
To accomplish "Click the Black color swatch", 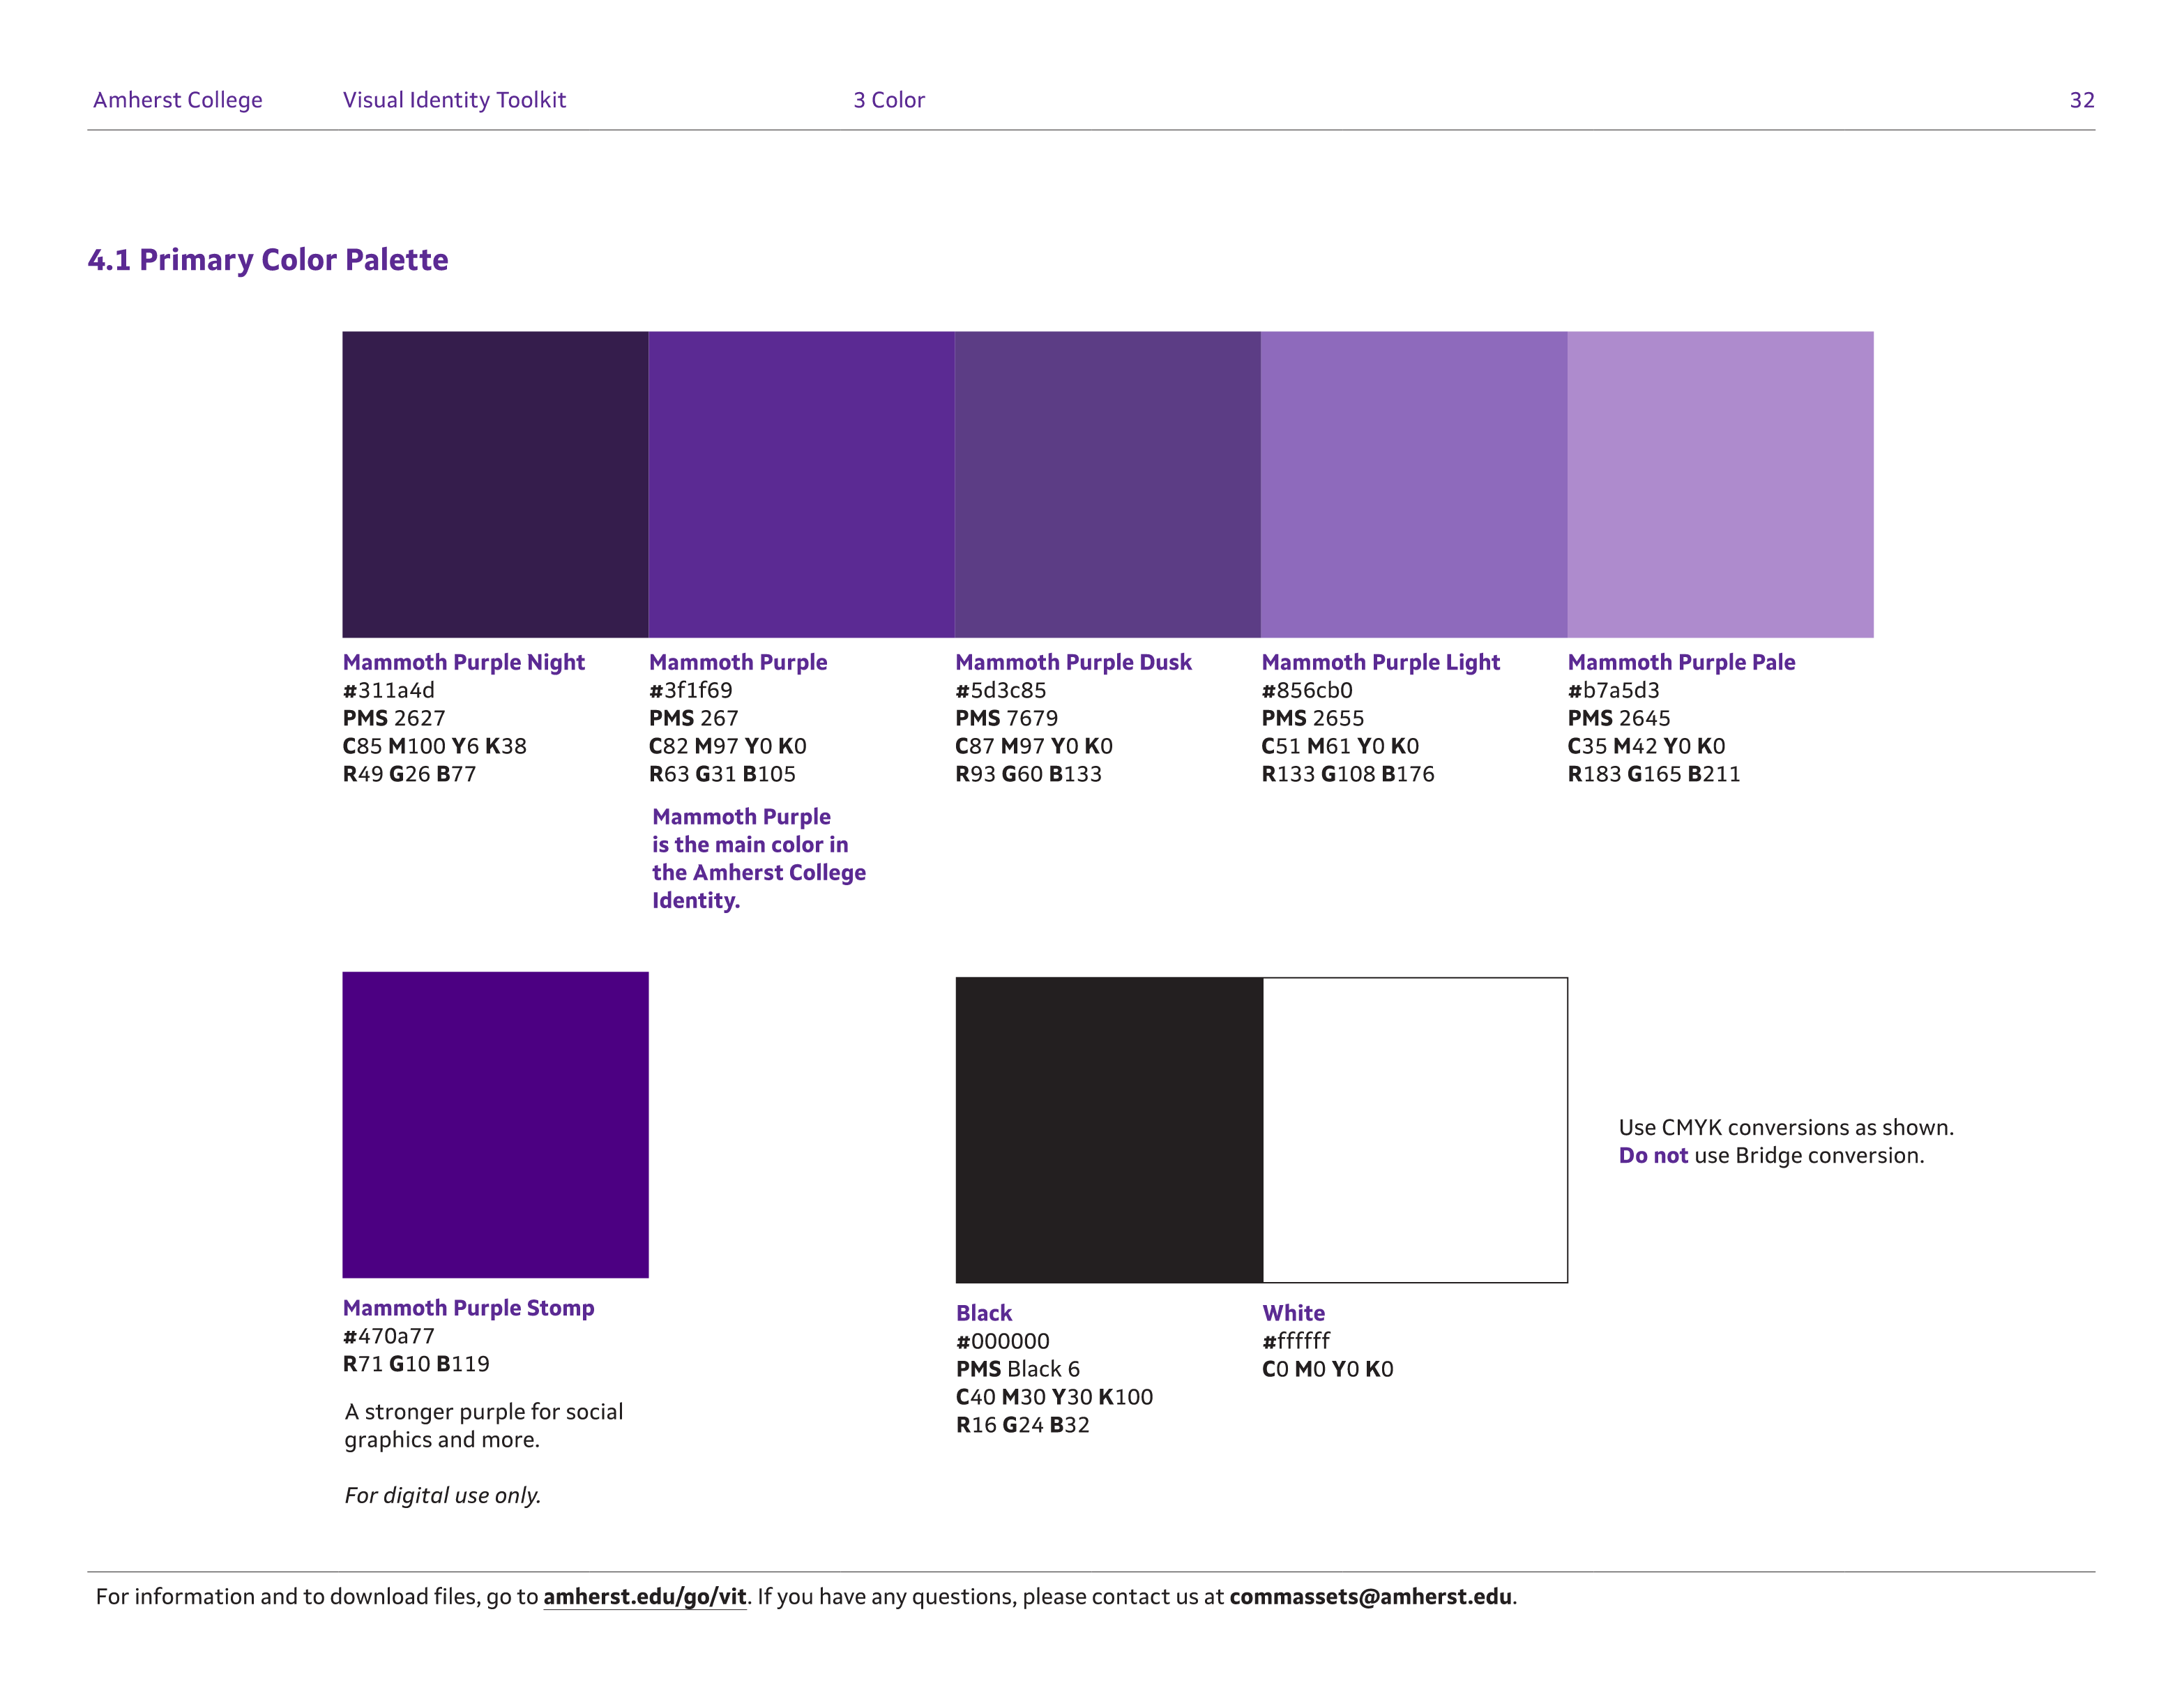I will [1109, 1130].
